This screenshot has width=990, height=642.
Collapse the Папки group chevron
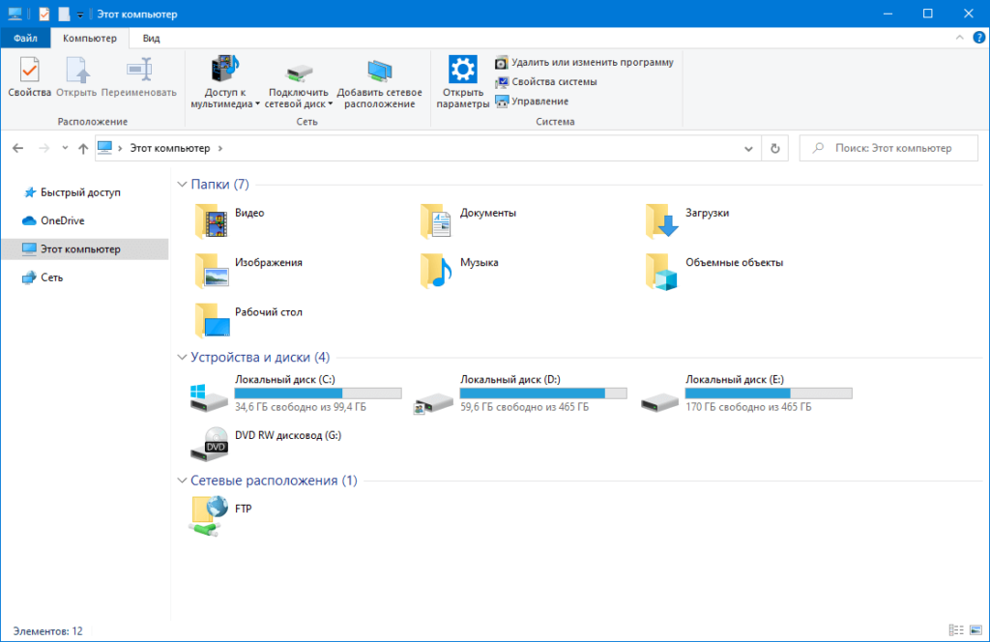182,185
